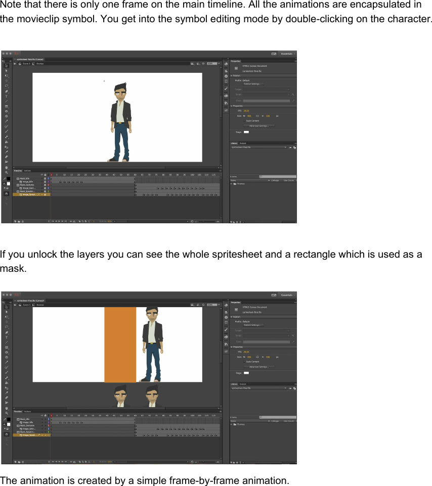432x486 pixels.
Task: Collapse the Properties section
Action: [x=231, y=106]
